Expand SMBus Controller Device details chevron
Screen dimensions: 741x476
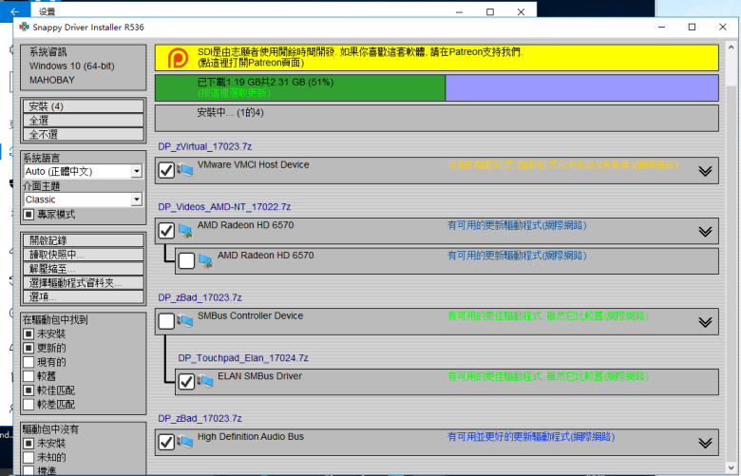[x=705, y=322]
